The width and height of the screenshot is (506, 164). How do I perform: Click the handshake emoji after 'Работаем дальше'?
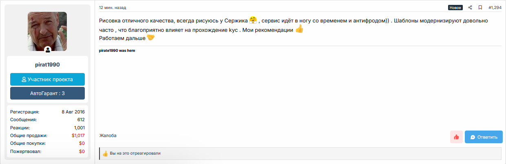pos(151,38)
